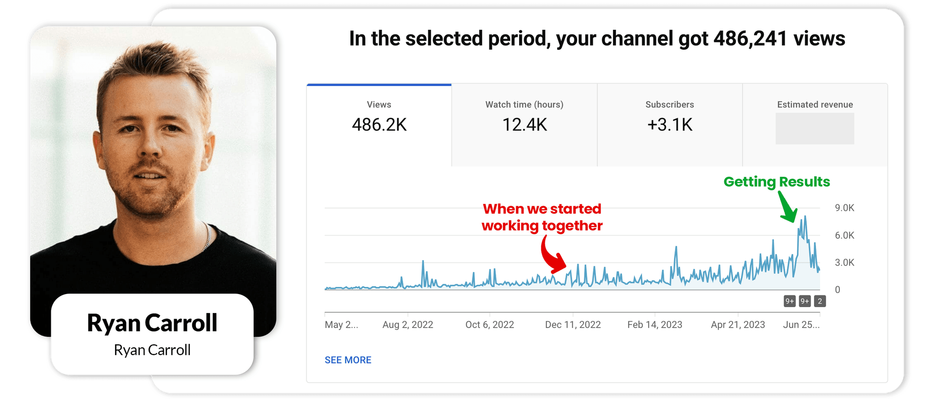
Task: Click the hidden revenue gray box
Action: (x=815, y=128)
